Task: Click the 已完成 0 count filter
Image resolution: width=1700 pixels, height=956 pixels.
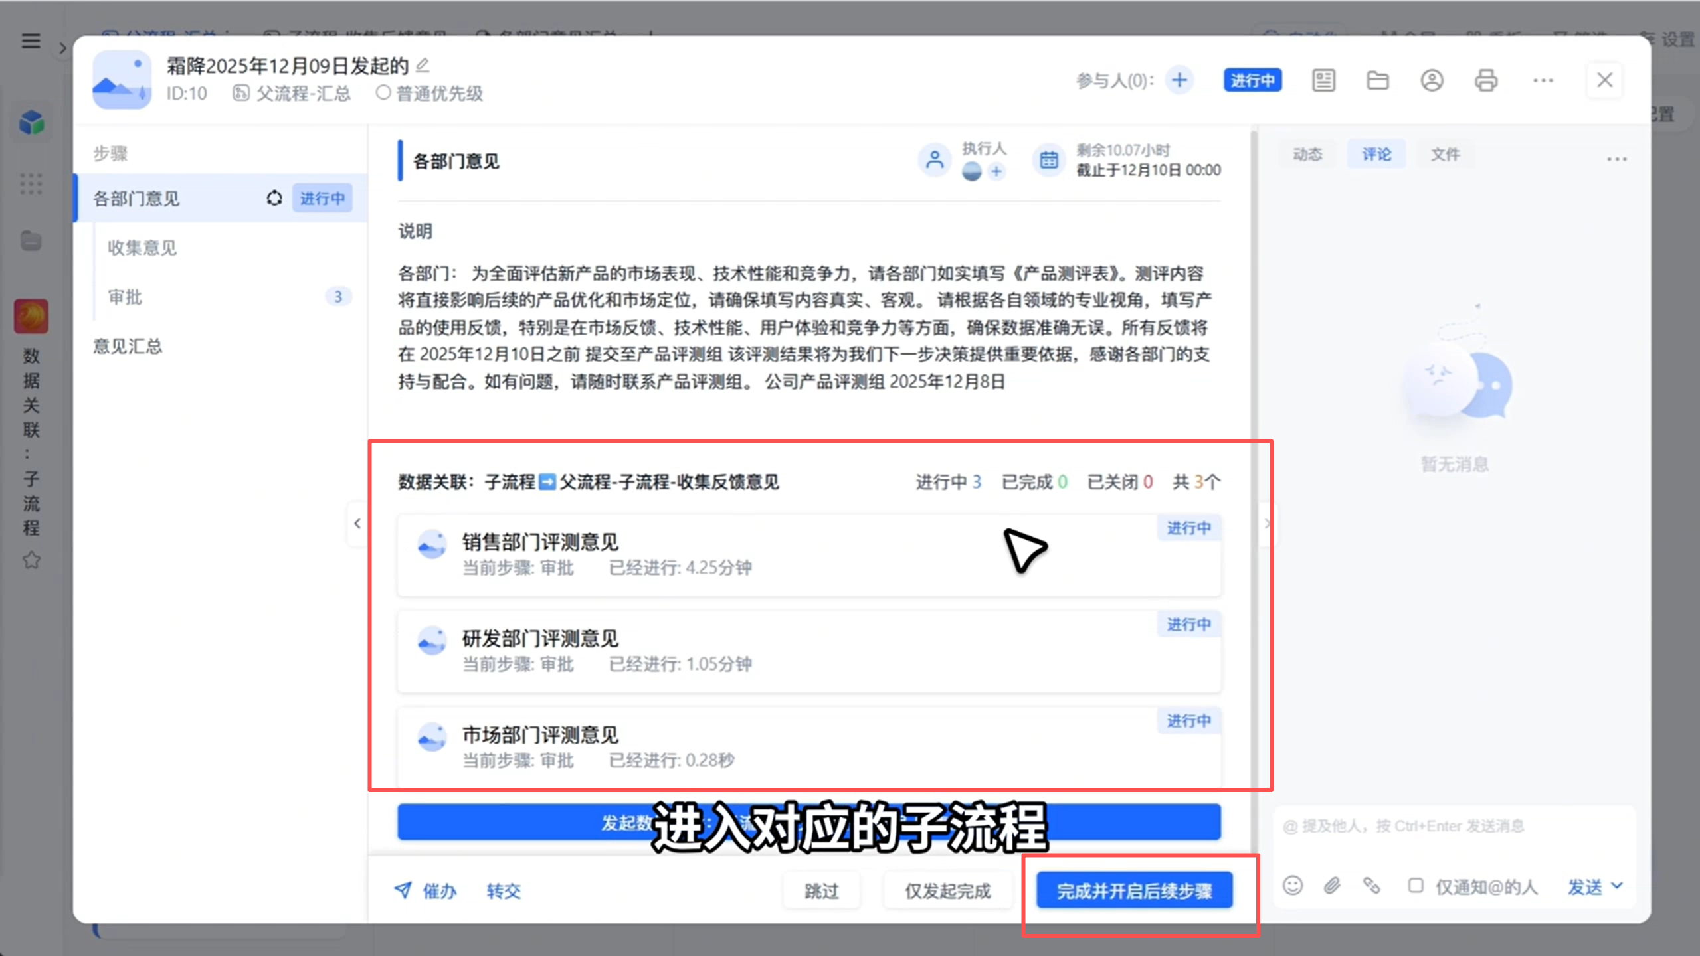Action: click(1034, 481)
